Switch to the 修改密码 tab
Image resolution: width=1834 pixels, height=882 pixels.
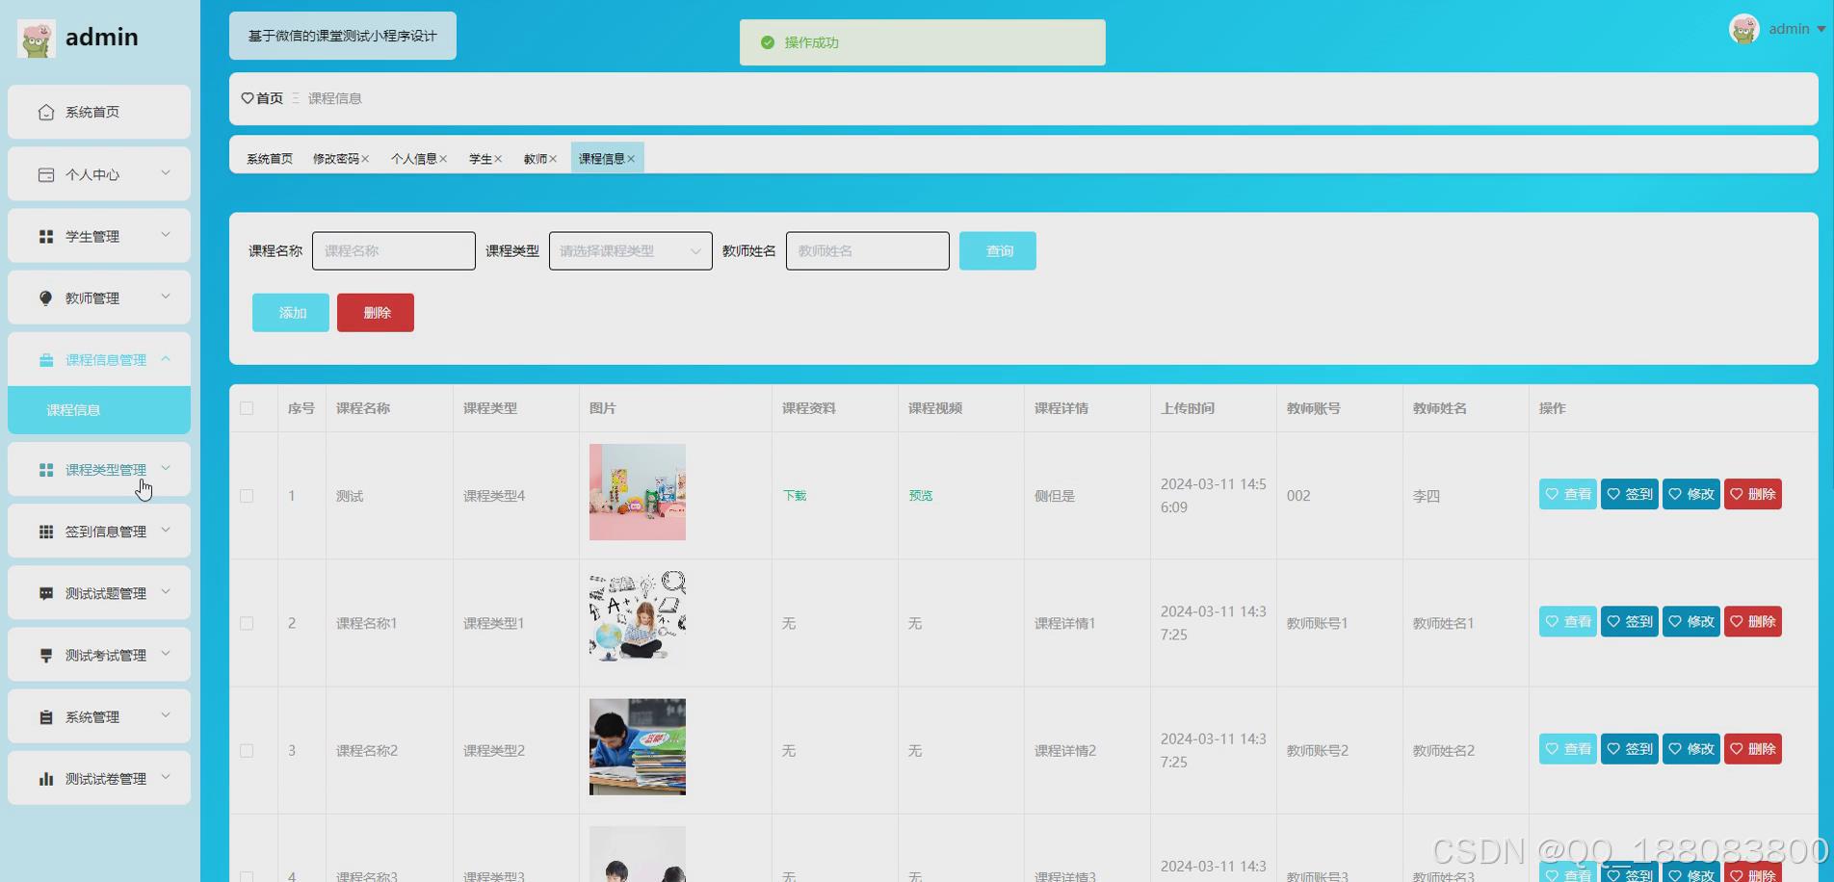click(335, 159)
